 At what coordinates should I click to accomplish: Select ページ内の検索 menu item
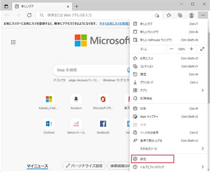click(168, 133)
